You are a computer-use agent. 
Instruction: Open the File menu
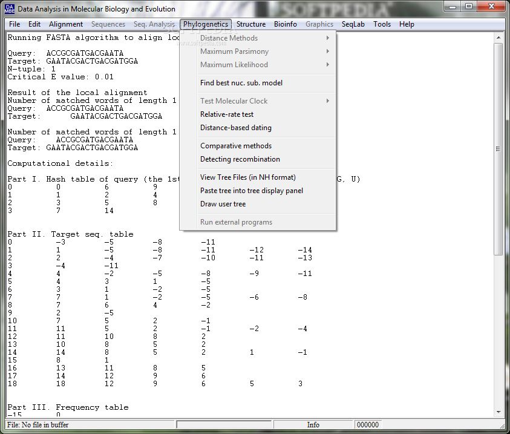click(15, 24)
